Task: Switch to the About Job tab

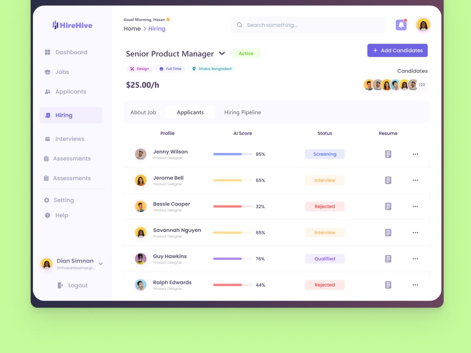Action: 143,112
